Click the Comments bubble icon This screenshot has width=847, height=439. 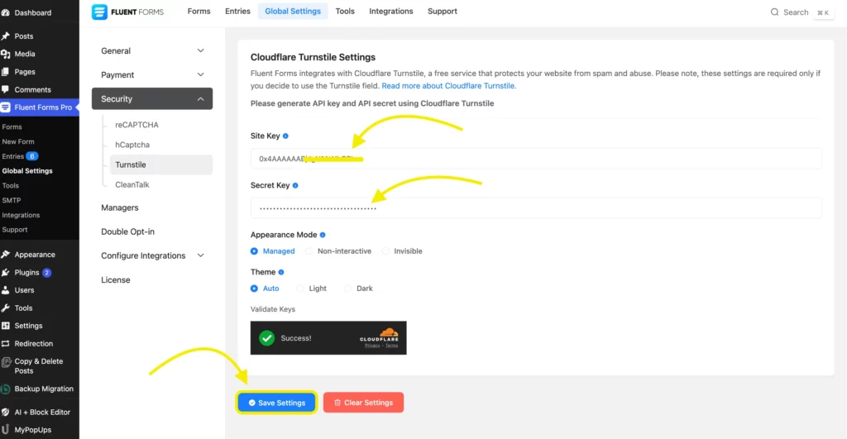click(x=6, y=89)
